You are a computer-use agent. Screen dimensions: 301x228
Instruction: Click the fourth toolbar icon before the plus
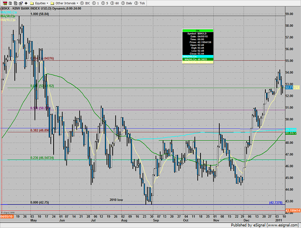point(20,3)
